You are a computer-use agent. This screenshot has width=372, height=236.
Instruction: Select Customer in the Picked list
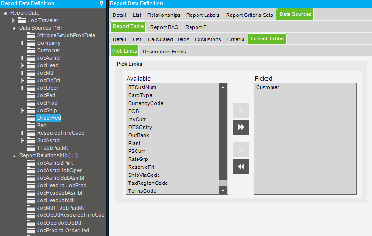(267, 88)
